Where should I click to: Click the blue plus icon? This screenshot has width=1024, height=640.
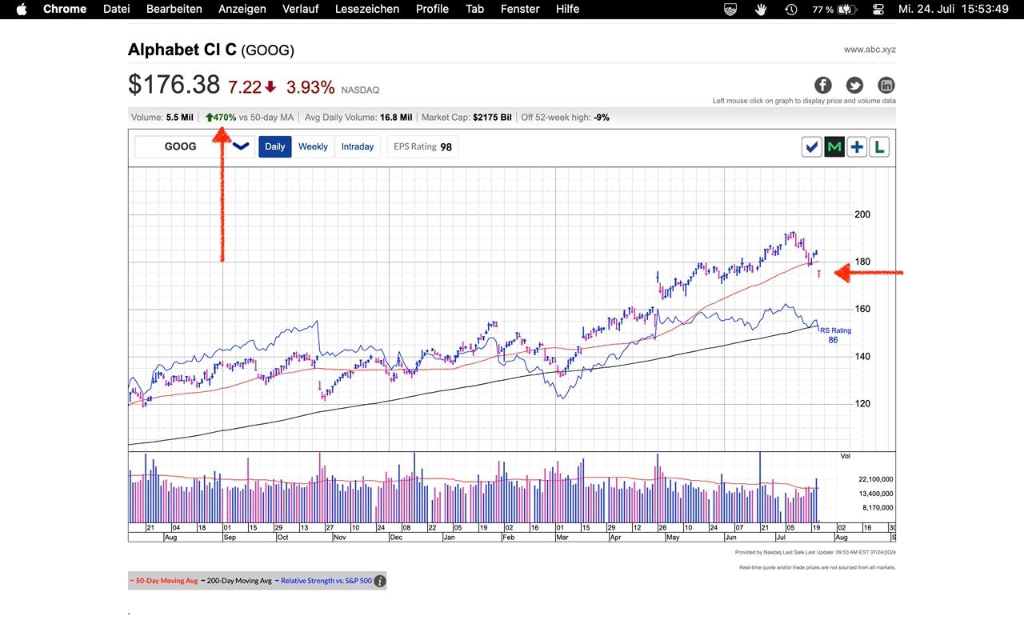point(857,147)
